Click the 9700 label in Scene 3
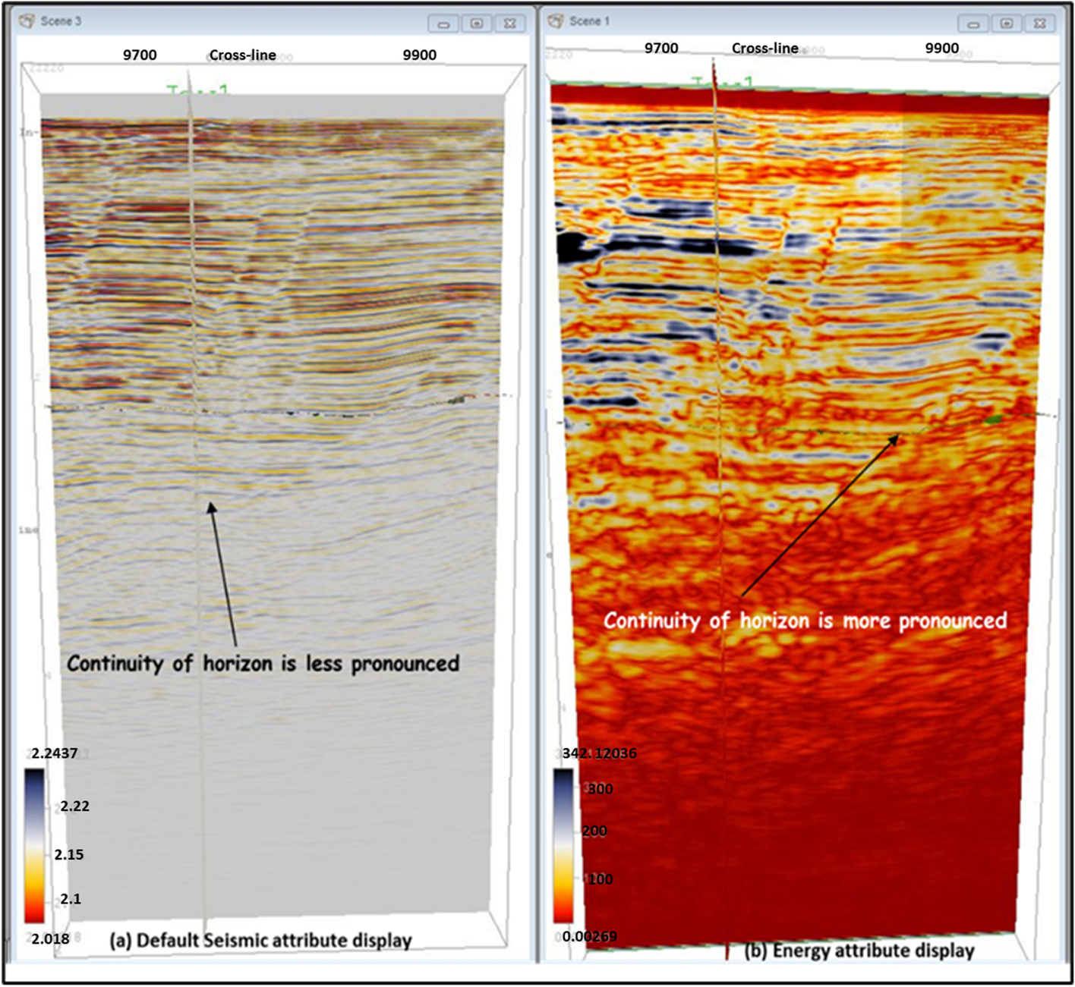The height and width of the screenshot is (987, 1075). click(140, 55)
